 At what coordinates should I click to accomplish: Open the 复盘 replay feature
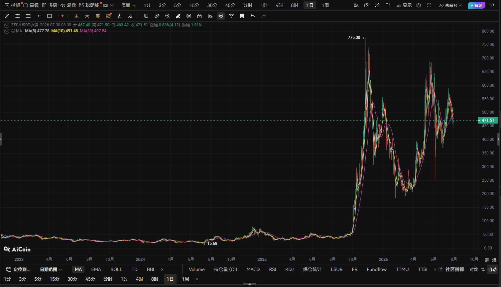point(68,5)
